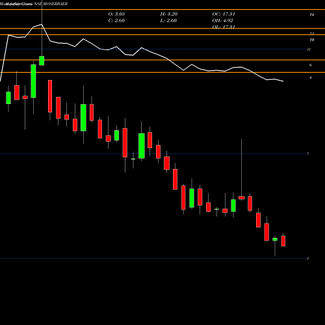Click the last red candlestick on the right
Image resolution: width=325 pixels, height=325 pixels.
pyautogui.click(x=283, y=240)
